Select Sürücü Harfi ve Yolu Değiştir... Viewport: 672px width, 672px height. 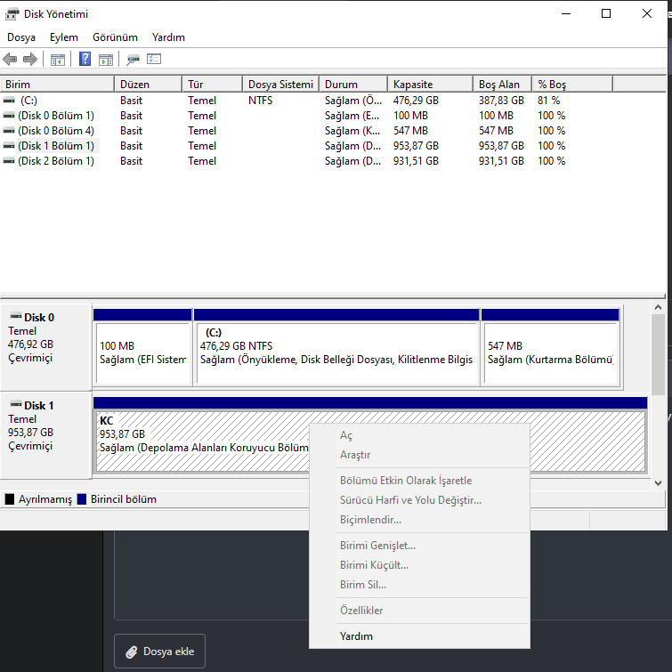(x=419, y=500)
